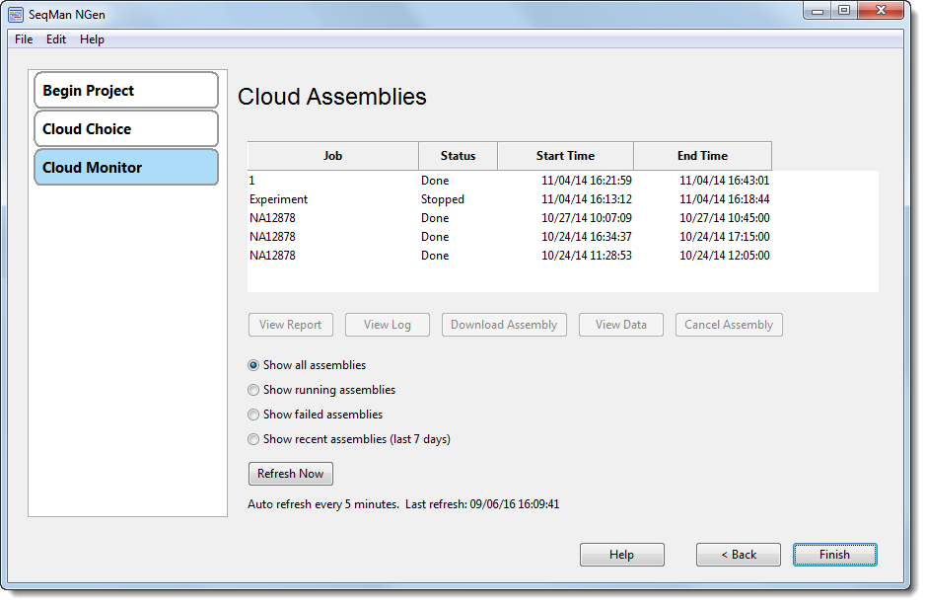Sort by the Status column header
Screen dimensions: 926x605
pyautogui.click(x=459, y=156)
